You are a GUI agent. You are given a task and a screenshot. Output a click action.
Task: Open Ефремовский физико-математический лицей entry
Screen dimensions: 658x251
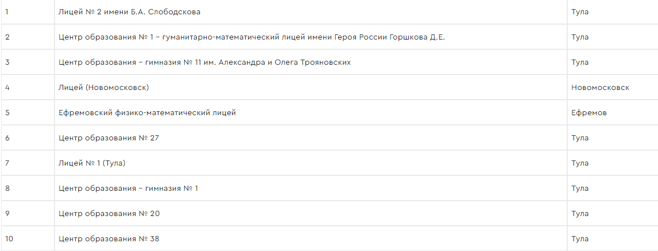click(148, 113)
